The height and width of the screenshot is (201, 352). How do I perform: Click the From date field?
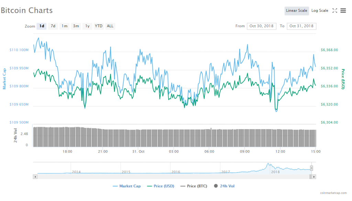(x=261, y=26)
